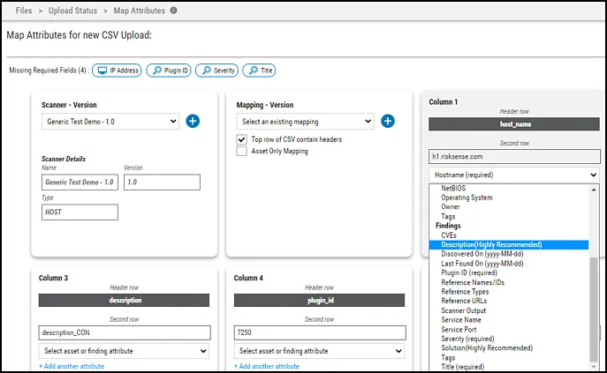This screenshot has height=373, width=607.
Task: Open the Select an existing mapping dropdown
Action: pyautogui.click(x=306, y=122)
